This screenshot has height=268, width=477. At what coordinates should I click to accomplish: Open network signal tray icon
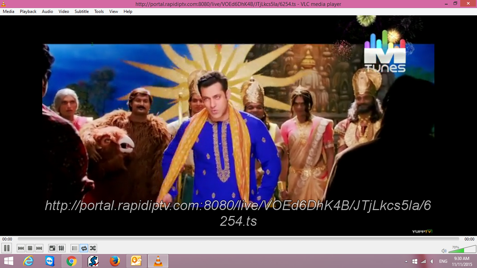[423, 261]
